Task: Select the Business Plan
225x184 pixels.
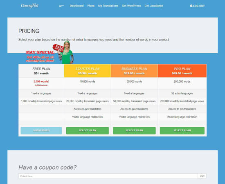Action: (134, 130)
